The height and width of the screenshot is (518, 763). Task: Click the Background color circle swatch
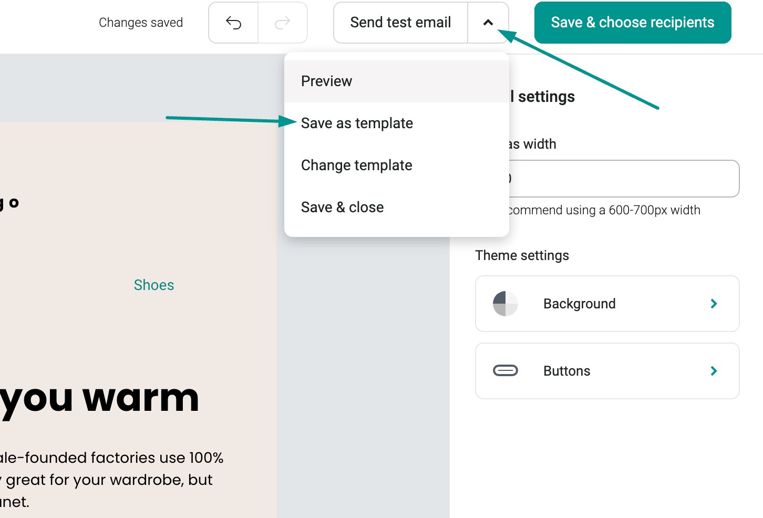(x=504, y=304)
